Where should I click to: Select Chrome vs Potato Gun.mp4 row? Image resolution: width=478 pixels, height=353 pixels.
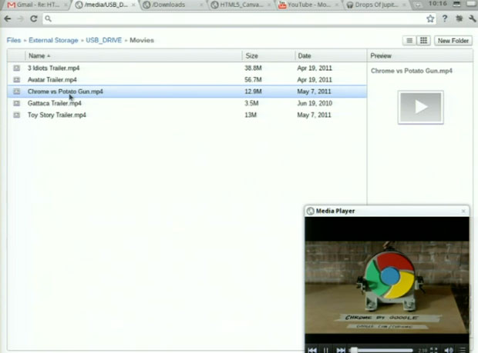187,92
